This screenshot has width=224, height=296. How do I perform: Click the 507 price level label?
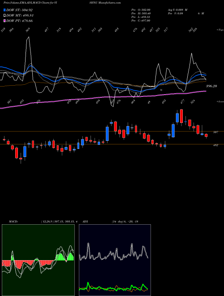point(215,132)
